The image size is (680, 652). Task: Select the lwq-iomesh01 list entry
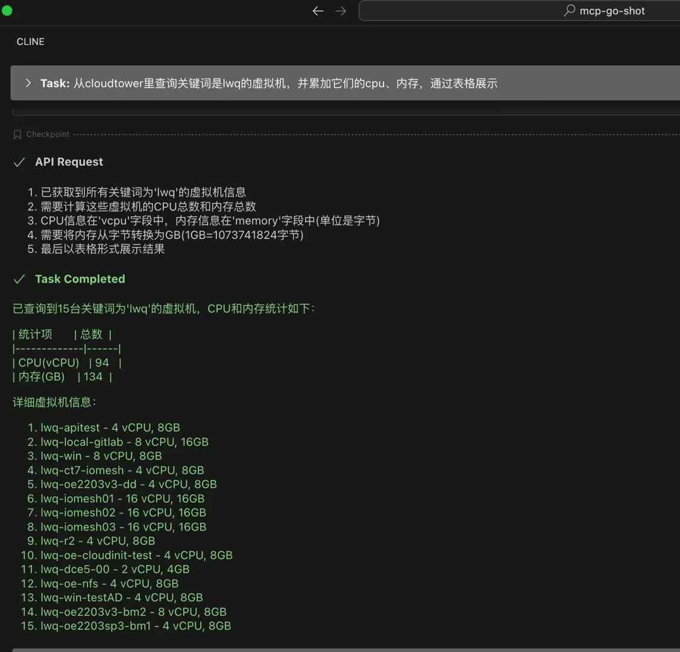122,499
